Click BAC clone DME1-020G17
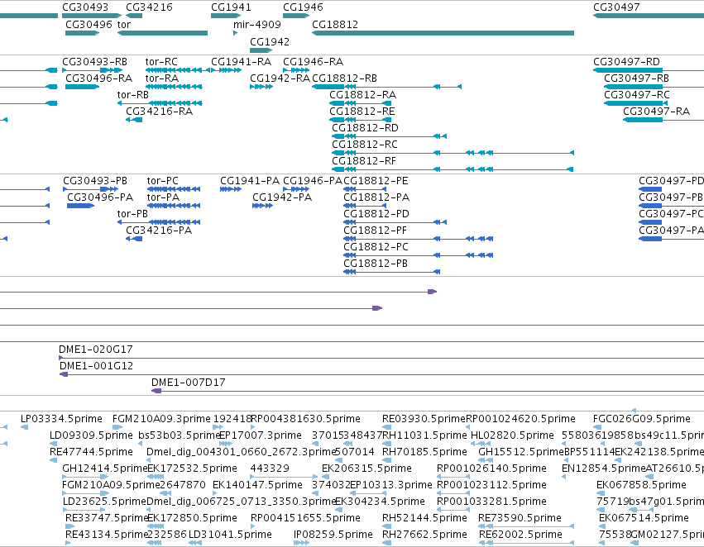Screen dimensions: 704x547 tap(96, 350)
